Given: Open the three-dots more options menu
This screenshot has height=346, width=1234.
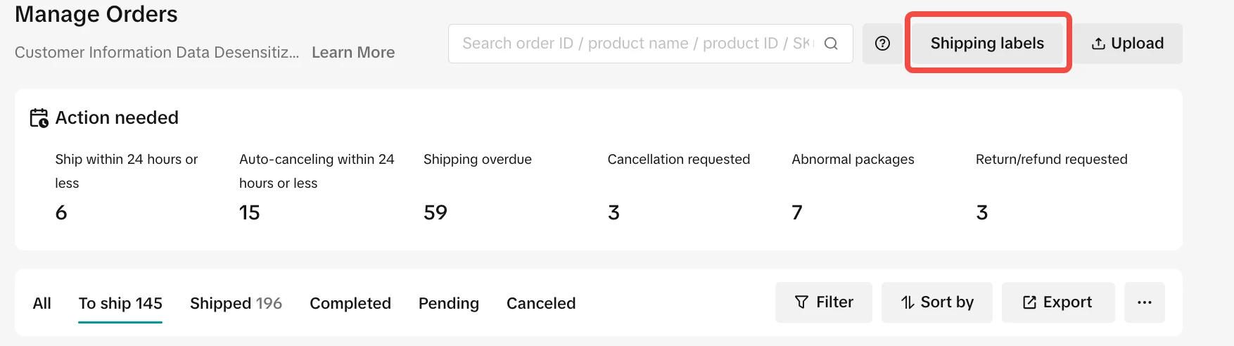Looking at the screenshot, I should click(x=1144, y=302).
